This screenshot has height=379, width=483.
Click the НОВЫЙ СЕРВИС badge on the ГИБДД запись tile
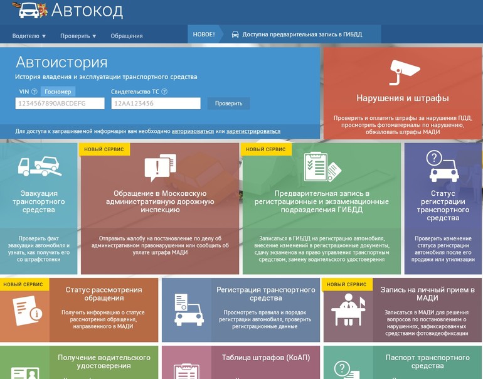[266, 149]
